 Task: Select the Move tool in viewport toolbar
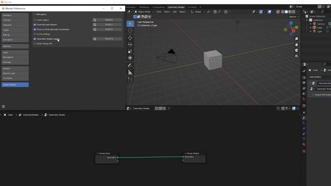click(x=130, y=38)
